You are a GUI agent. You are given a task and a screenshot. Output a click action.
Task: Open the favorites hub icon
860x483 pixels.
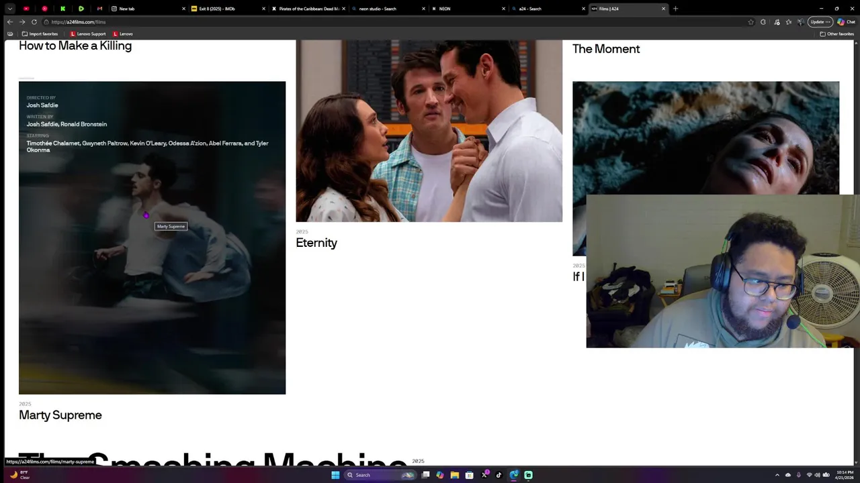(789, 21)
